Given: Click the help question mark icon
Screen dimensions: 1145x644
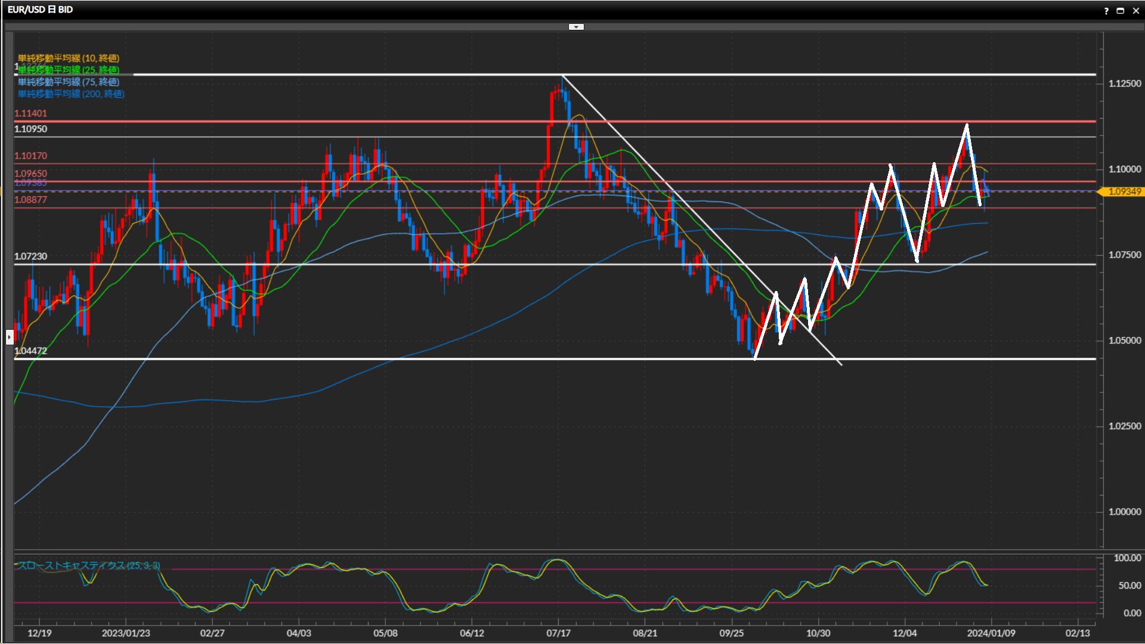Looking at the screenshot, I should [x=1106, y=11].
